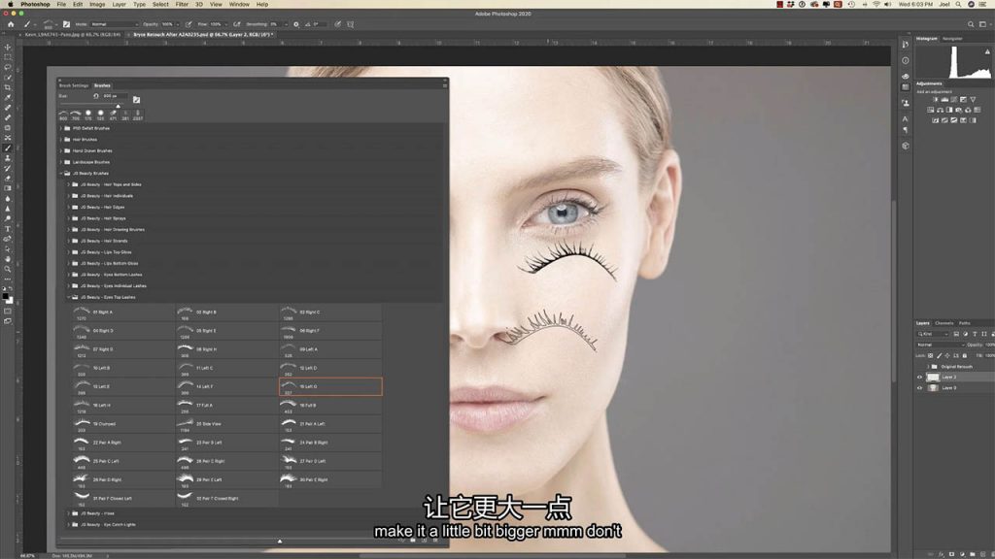The width and height of the screenshot is (995, 559).
Task: Select the Lasso tool
Action: click(x=8, y=67)
